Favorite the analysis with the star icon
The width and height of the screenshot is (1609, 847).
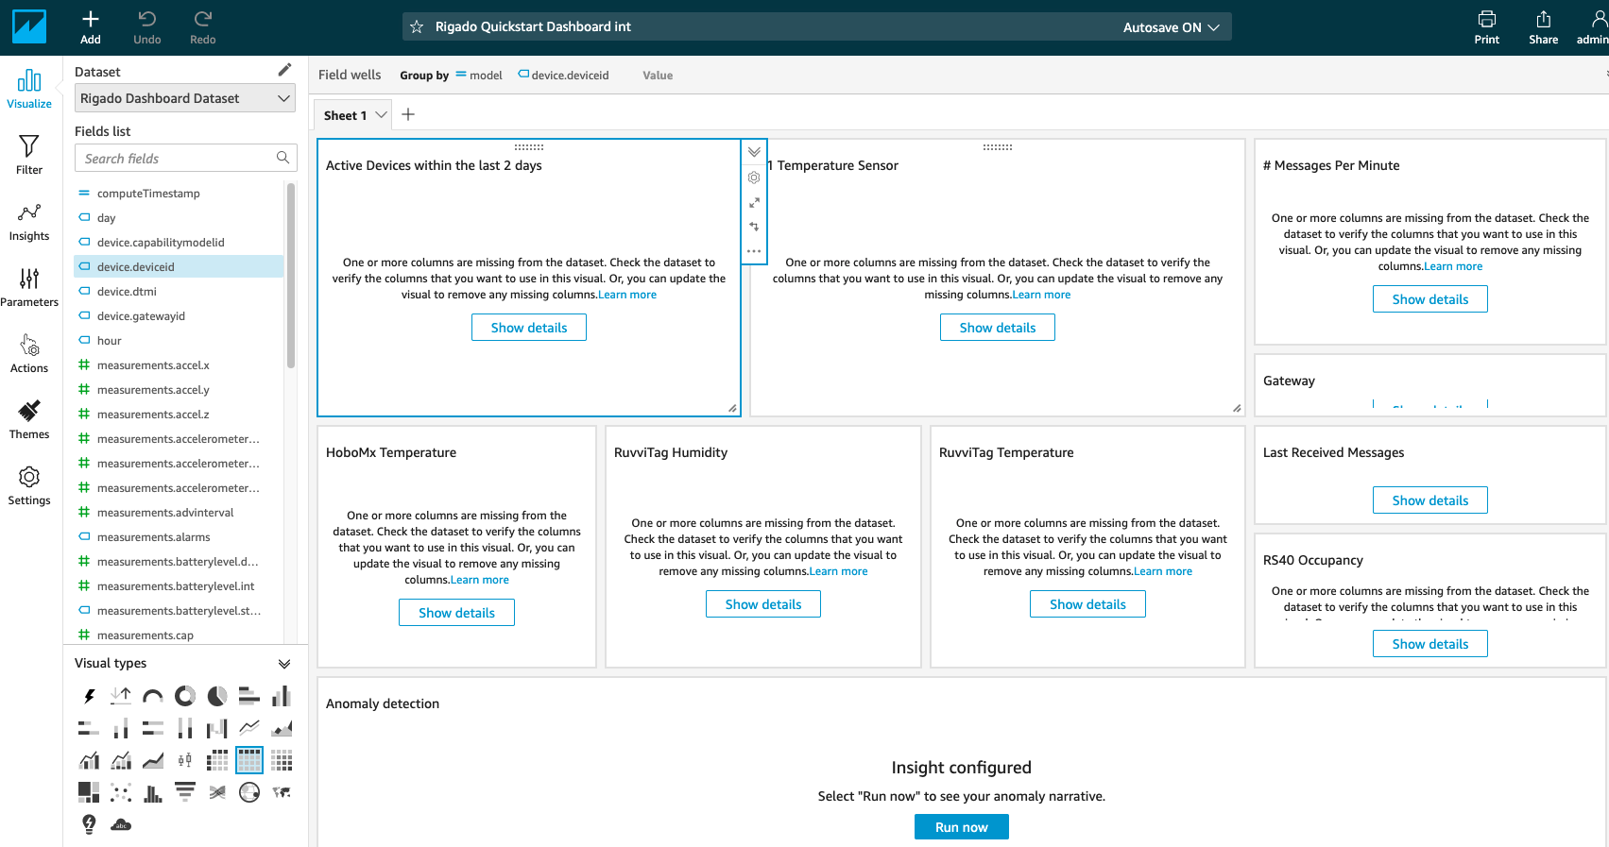tap(417, 27)
